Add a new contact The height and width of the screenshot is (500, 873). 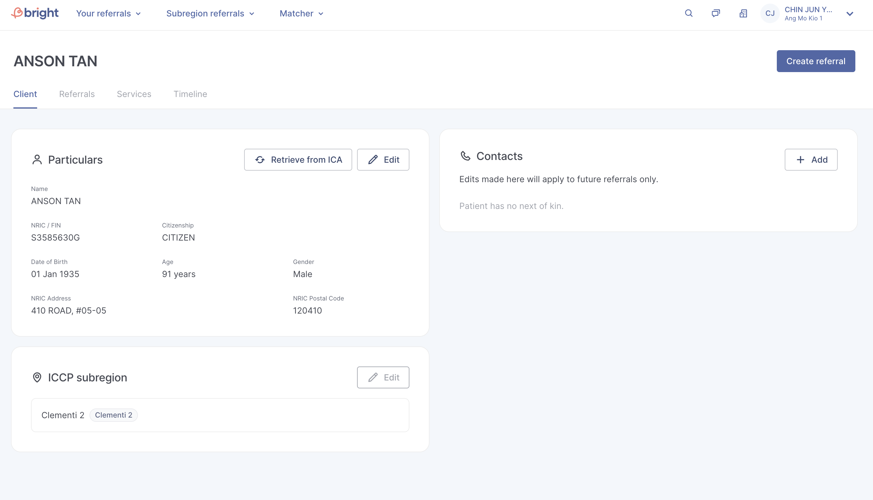(x=811, y=160)
